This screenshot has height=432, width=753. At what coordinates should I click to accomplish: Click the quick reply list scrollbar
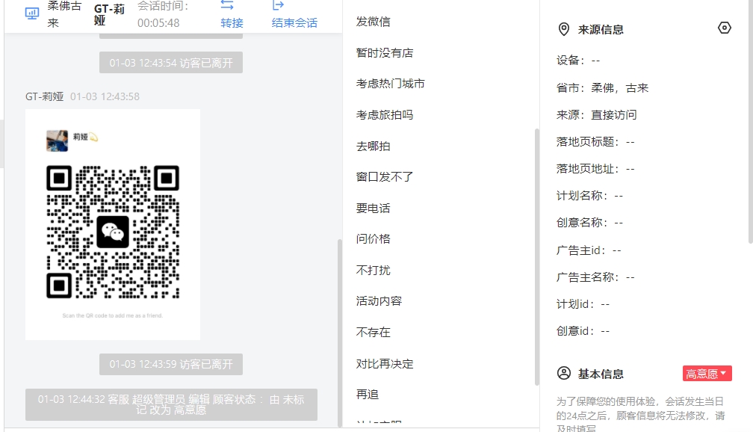(537, 256)
